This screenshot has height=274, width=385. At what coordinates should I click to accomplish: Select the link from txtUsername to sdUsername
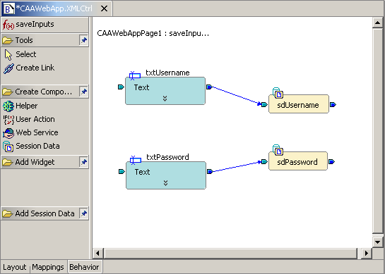(x=236, y=95)
